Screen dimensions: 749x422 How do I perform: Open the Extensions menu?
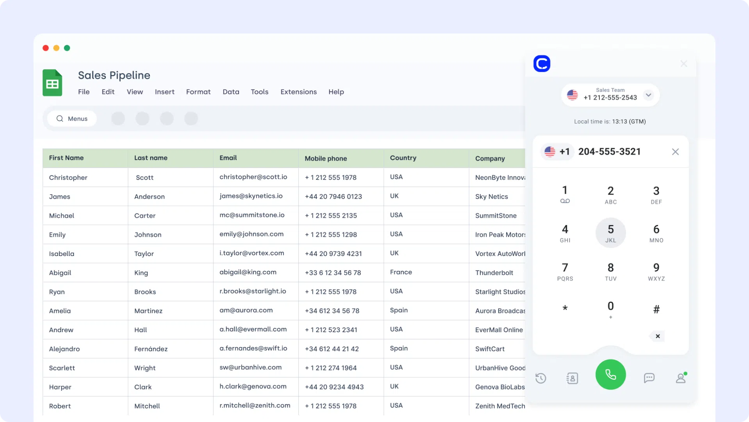(298, 92)
